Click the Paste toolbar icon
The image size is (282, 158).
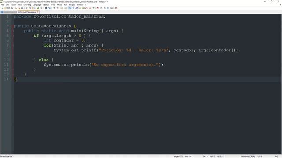(x=33, y=8)
